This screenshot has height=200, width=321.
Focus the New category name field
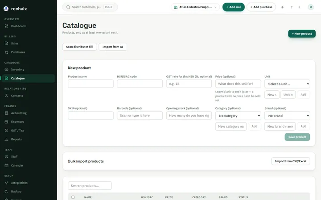click(231, 126)
